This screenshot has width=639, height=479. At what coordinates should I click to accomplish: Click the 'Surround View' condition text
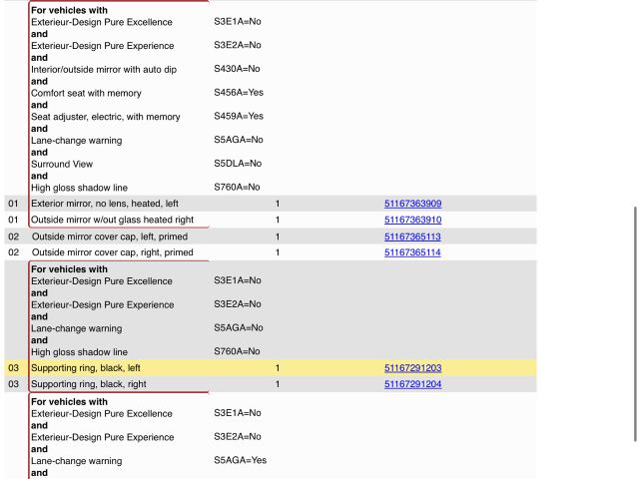click(62, 164)
